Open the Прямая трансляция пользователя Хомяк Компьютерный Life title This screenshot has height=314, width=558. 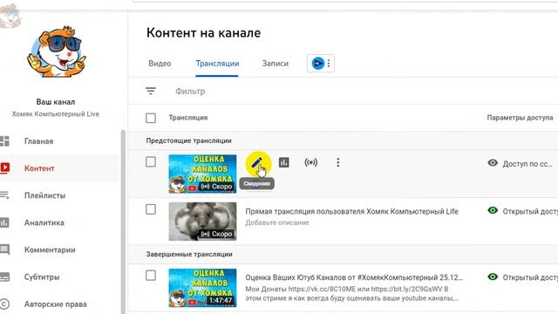tap(351, 211)
